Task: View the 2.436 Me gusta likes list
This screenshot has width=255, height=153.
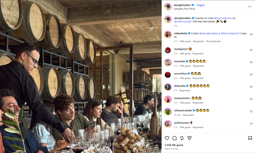Action: [x=174, y=145]
